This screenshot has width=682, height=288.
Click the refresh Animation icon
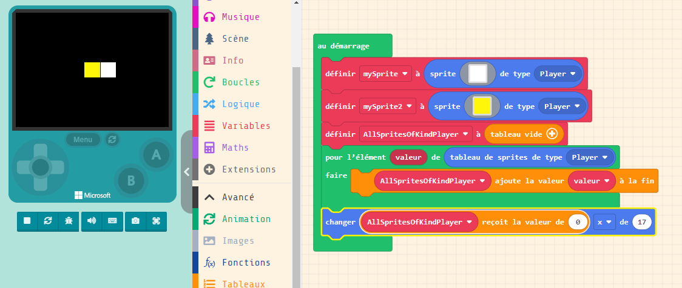coord(209,219)
